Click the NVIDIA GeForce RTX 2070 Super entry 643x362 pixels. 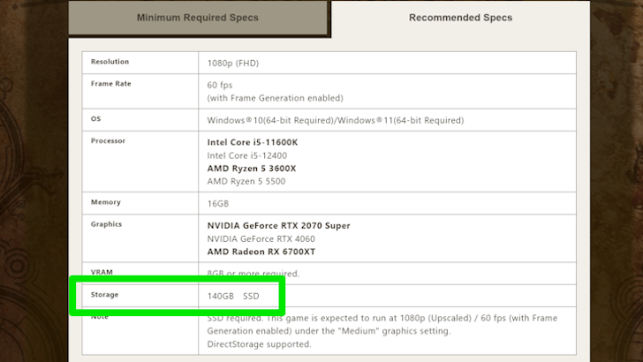[x=278, y=225]
